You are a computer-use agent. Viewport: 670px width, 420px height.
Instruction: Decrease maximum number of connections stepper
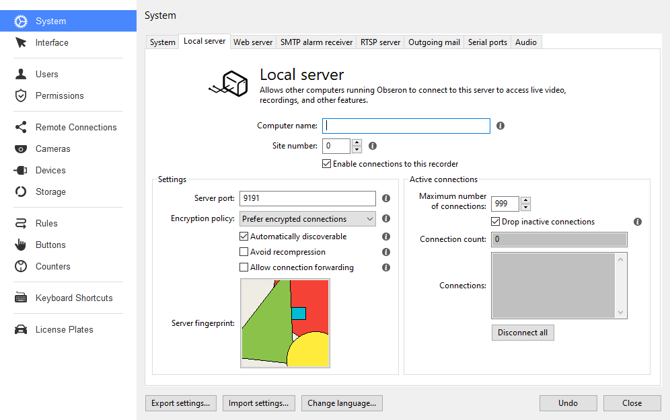[526, 208]
